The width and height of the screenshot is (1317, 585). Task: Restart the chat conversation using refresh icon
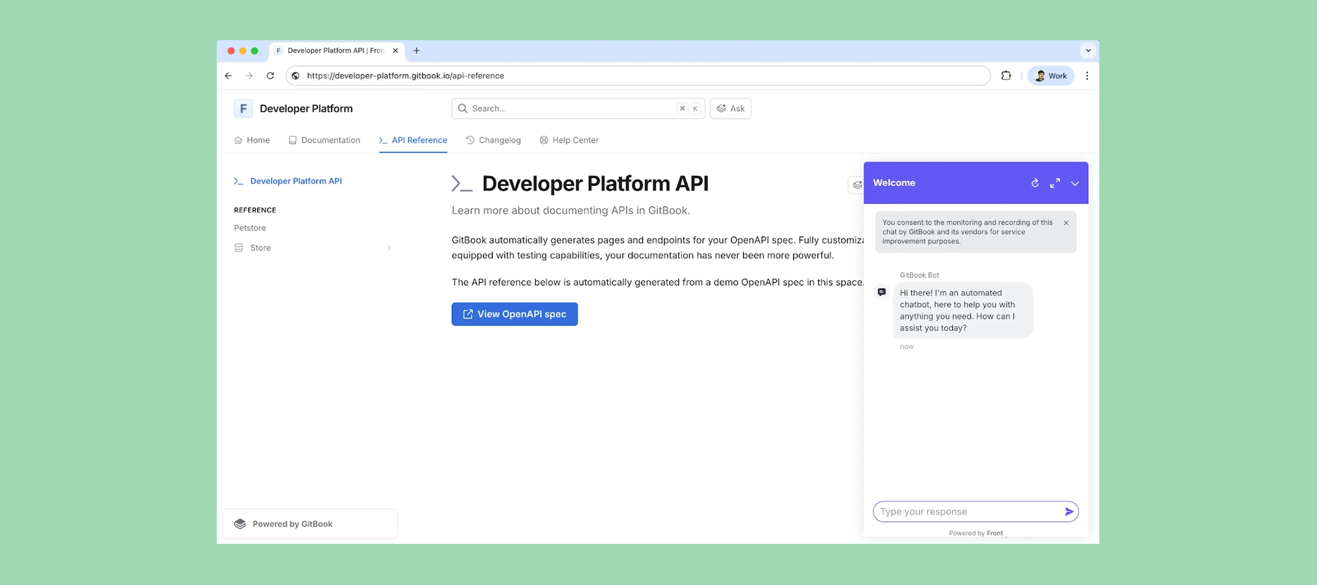(1035, 182)
